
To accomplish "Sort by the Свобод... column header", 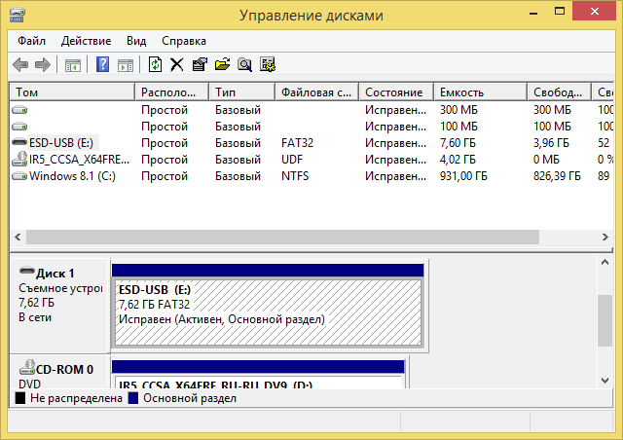I will (x=559, y=92).
